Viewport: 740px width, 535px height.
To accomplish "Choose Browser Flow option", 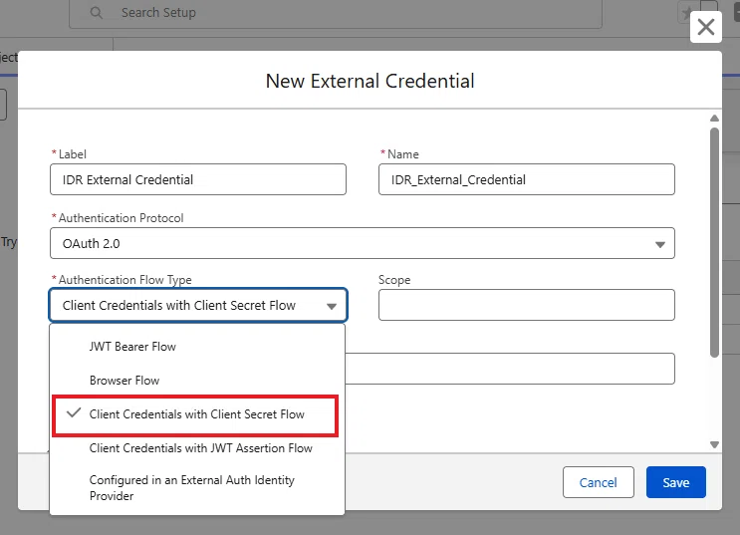I will 197,381.
